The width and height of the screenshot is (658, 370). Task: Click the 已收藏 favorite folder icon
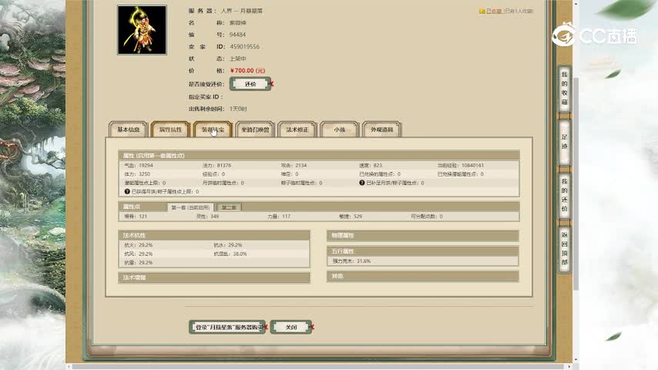tap(482, 12)
